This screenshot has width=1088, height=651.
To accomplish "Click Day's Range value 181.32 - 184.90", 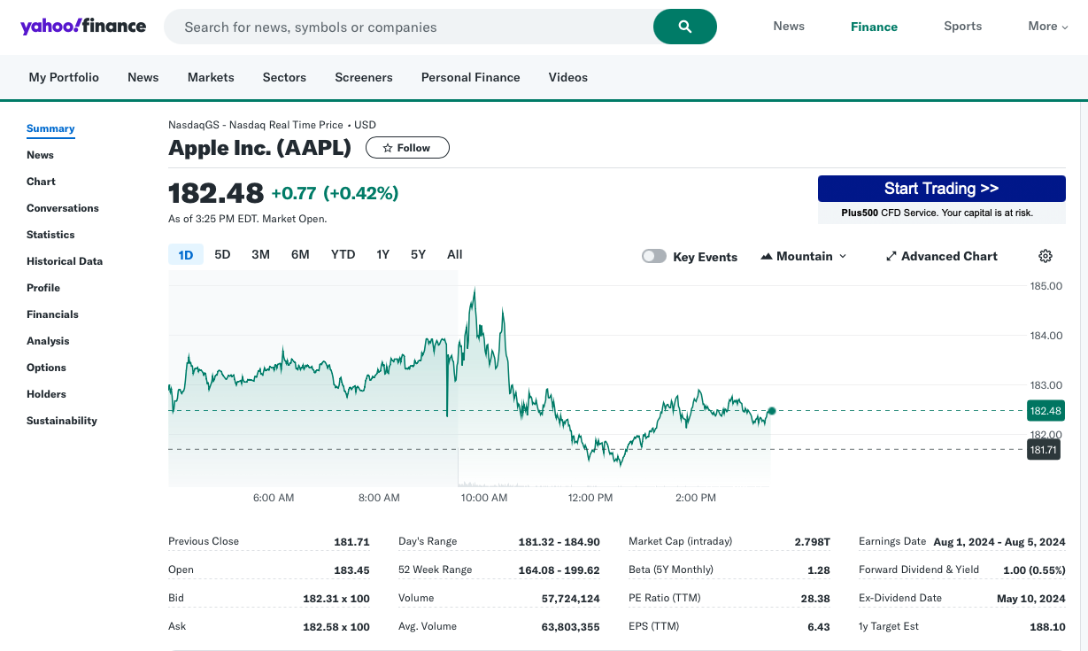I will pyautogui.click(x=559, y=542).
